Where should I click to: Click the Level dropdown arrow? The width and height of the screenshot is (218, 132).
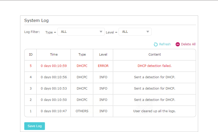click(148, 32)
